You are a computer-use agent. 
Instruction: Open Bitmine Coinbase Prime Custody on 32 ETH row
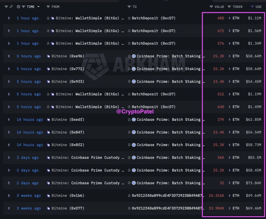coord(88,183)
